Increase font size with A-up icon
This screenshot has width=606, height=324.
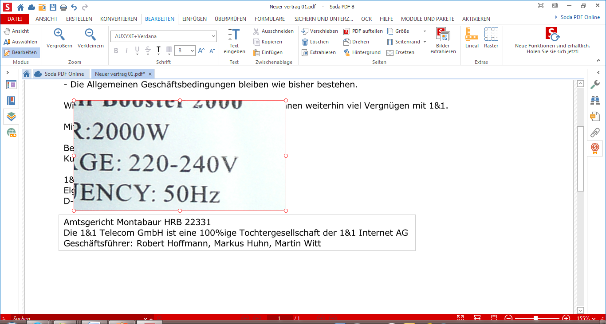point(201,51)
